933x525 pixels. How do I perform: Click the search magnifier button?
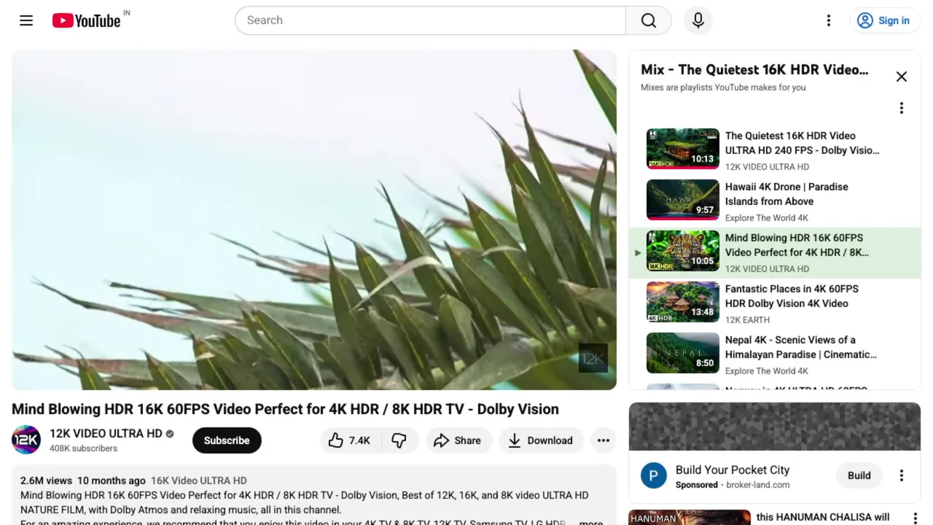click(648, 20)
